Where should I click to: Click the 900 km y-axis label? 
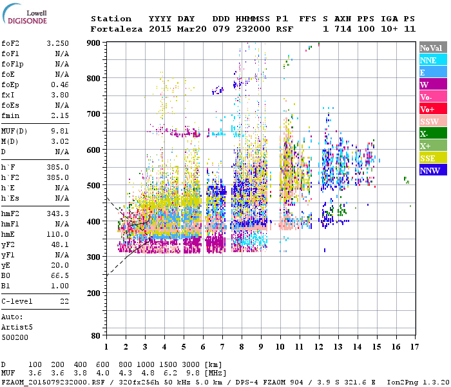pyautogui.click(x=93, y=43)
